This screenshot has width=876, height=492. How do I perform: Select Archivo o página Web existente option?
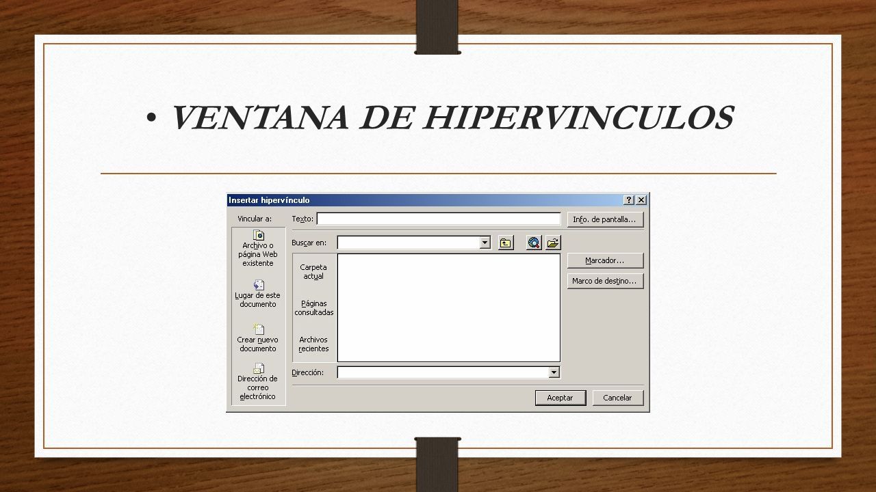[258, 249]
